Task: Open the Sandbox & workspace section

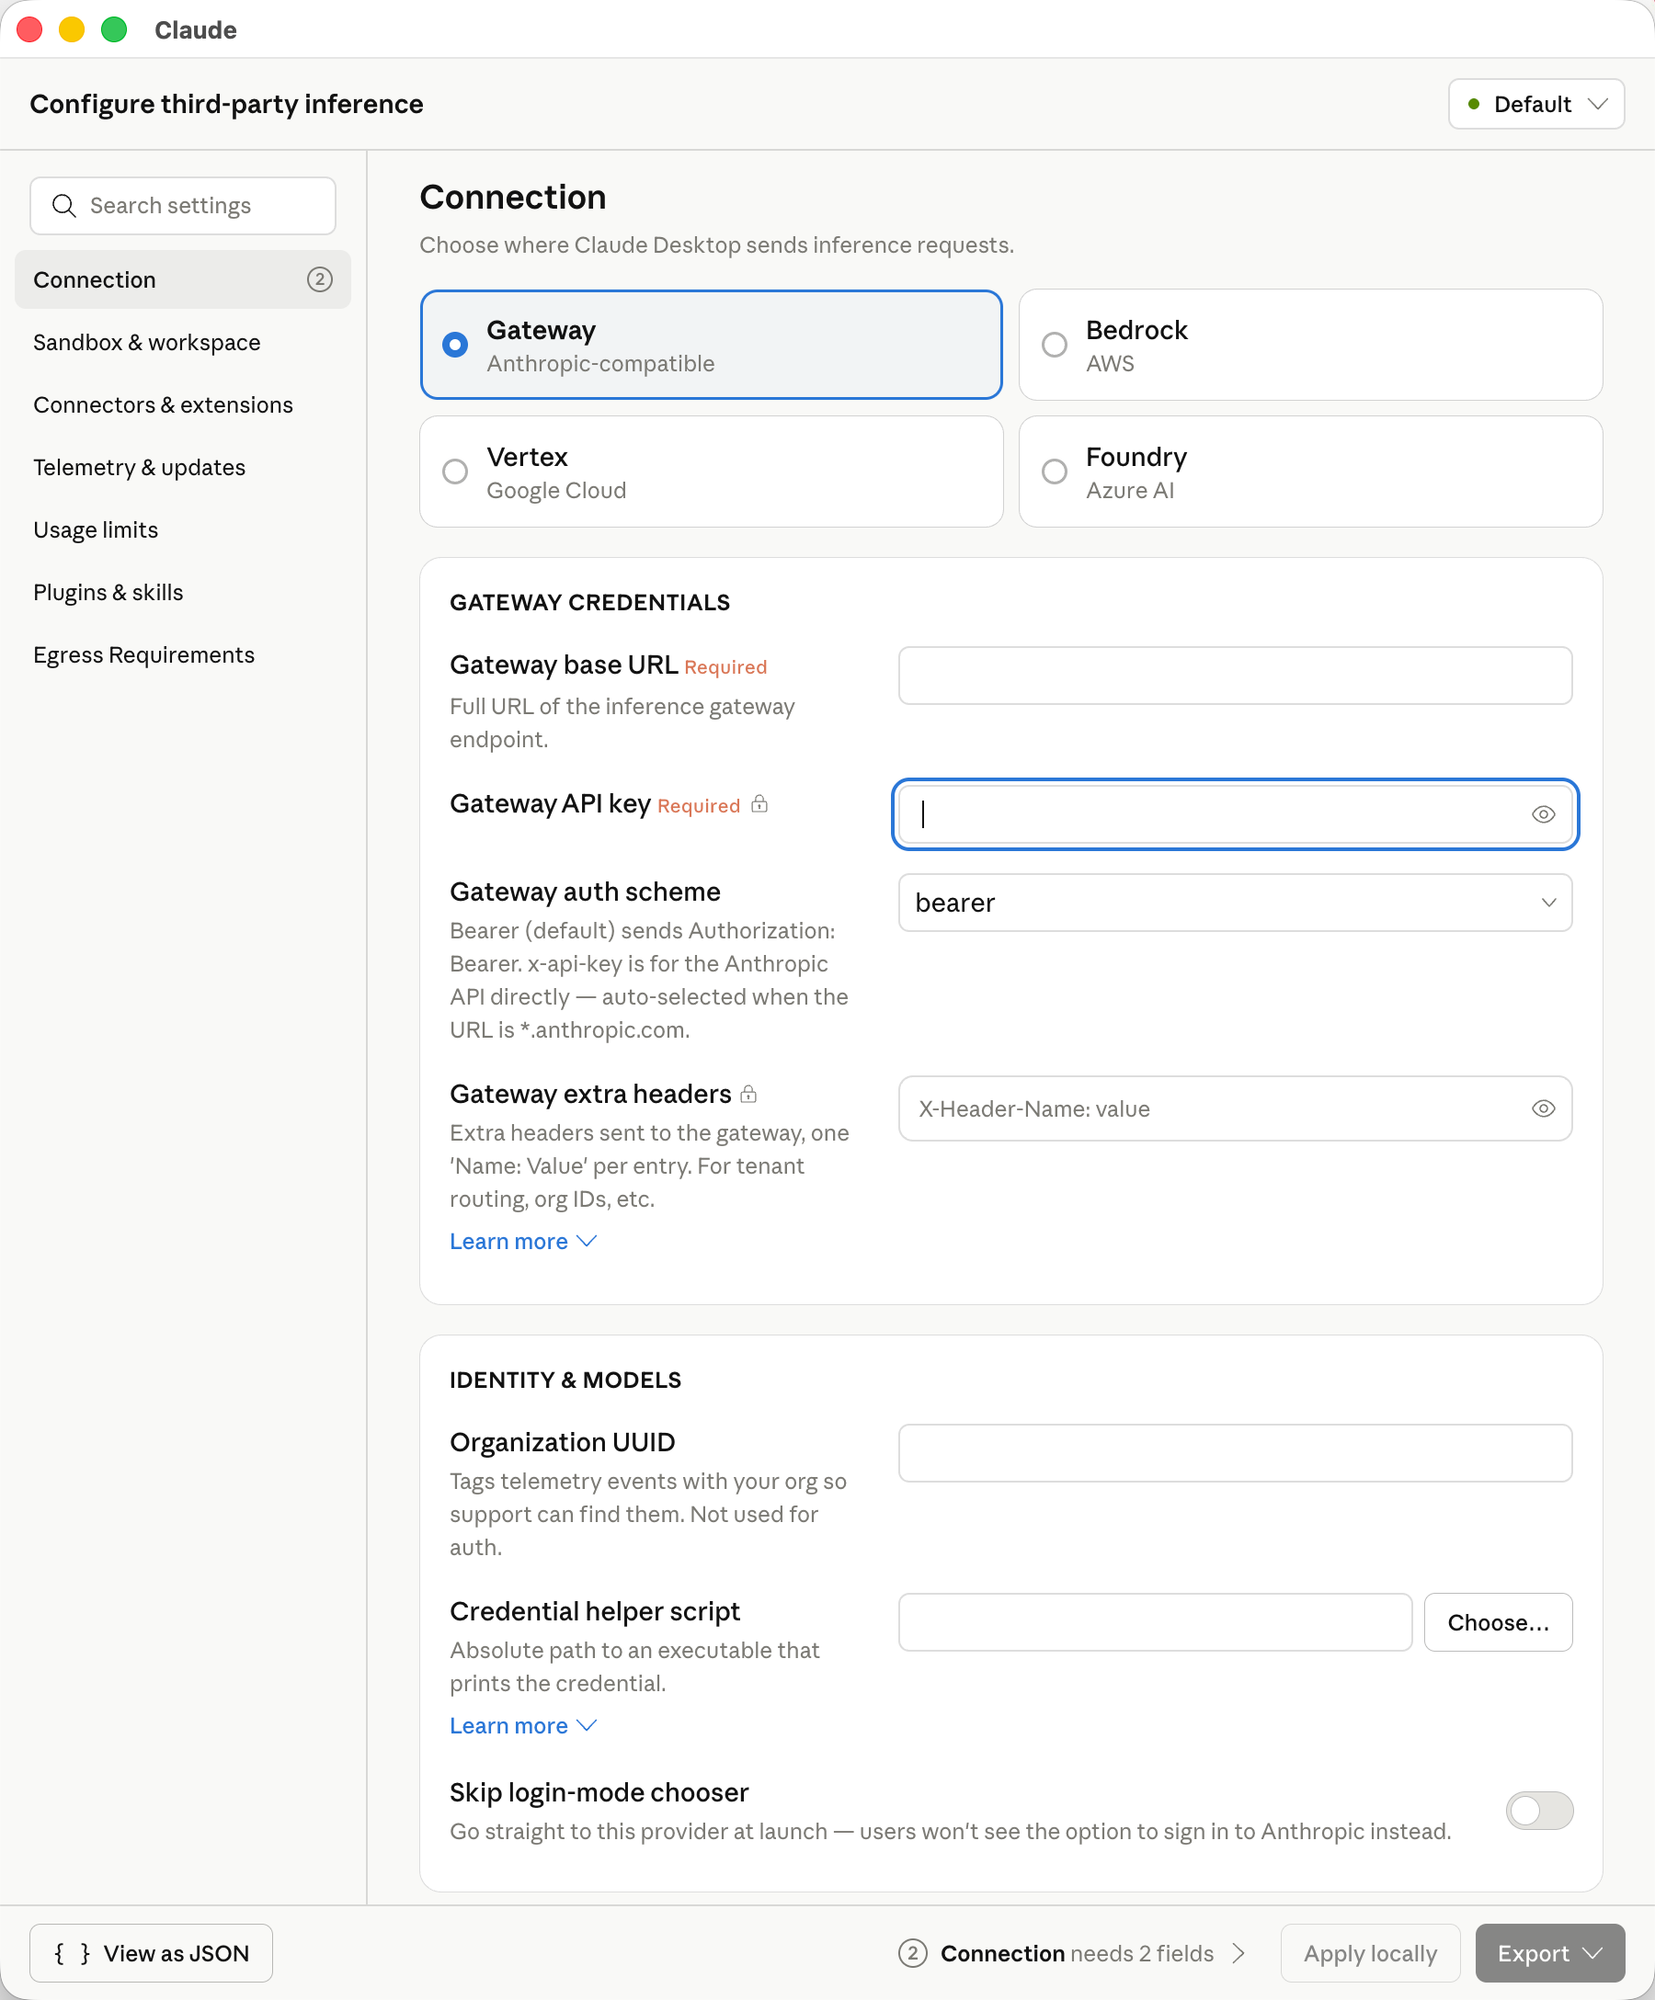Action: point(147,343)
